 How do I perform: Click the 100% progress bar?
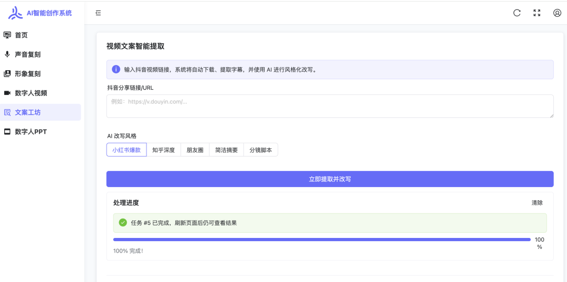[322, 240]
